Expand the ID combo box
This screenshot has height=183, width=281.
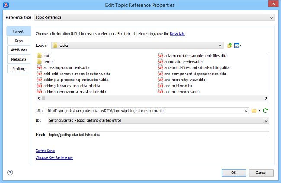tap(266, 120)
